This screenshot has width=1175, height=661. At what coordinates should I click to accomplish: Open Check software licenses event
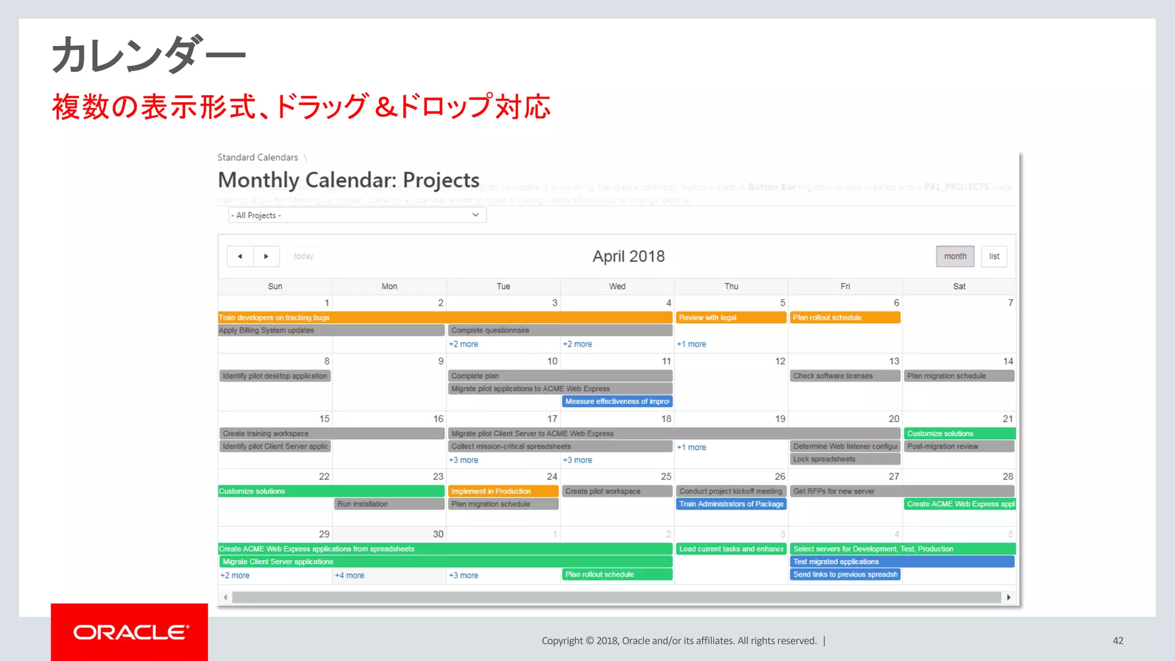point(845,376)
